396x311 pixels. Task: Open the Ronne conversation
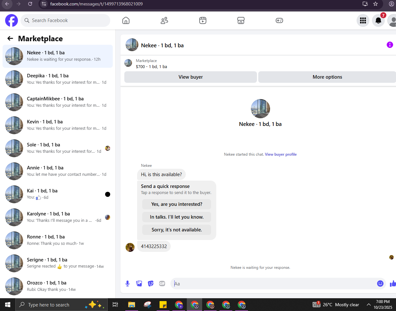pyautogui.click(x=58, y=240)
